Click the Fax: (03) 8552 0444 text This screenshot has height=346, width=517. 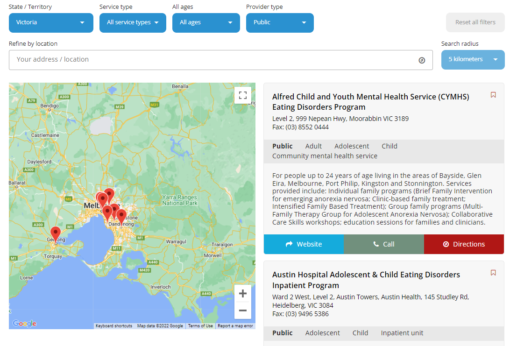300,127
